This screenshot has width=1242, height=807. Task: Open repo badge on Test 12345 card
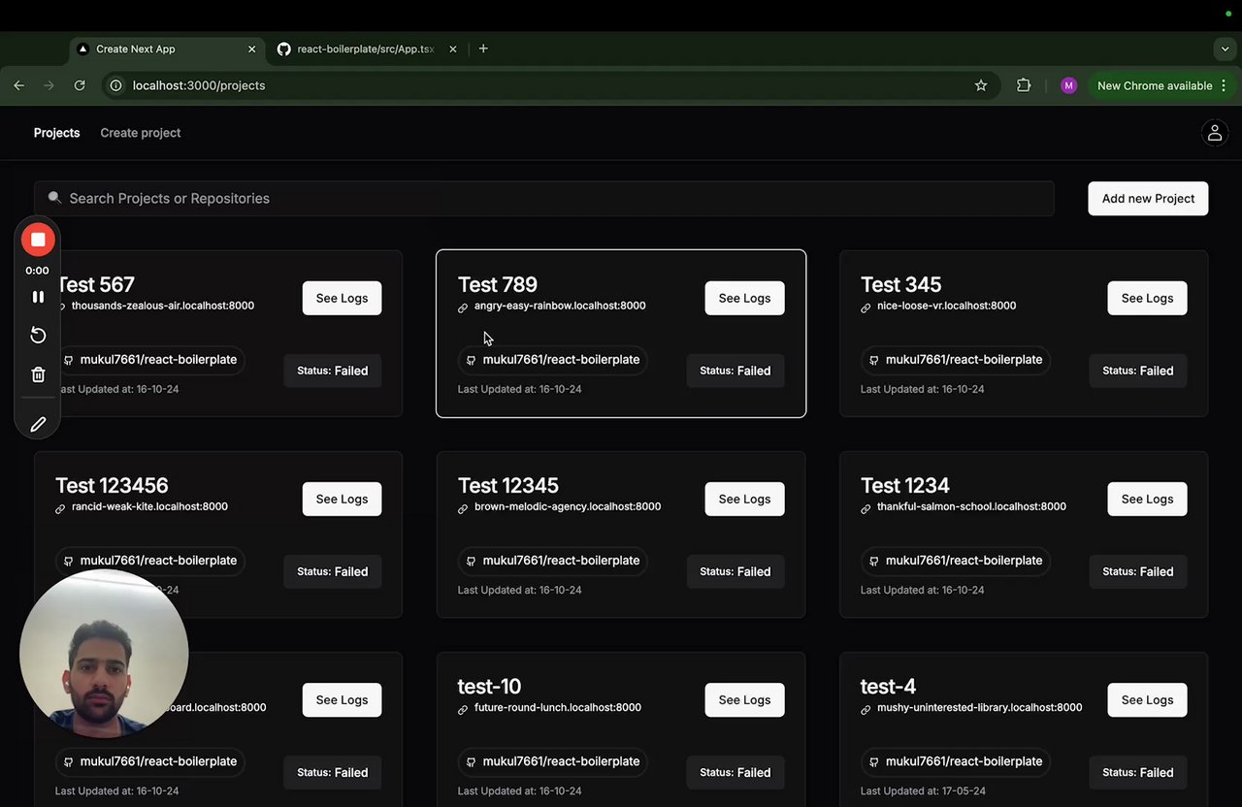click(552, 561)
